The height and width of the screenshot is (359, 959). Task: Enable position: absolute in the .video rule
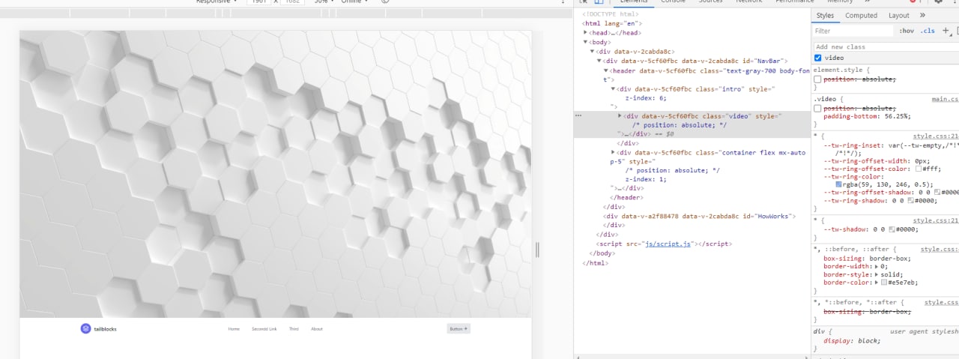click(817, 109)
